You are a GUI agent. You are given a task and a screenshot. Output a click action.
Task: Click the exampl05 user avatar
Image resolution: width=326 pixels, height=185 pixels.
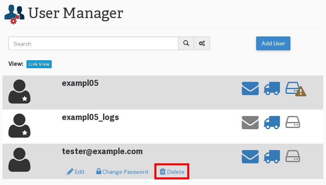(x=19, y=91)
